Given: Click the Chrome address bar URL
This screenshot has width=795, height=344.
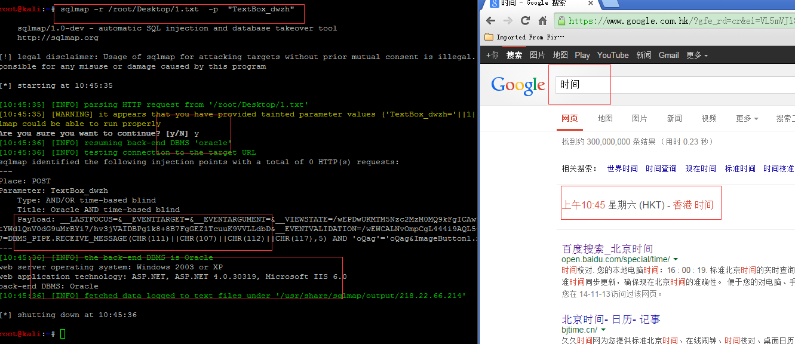Looking at the screenshot, I should click(682, 21).
